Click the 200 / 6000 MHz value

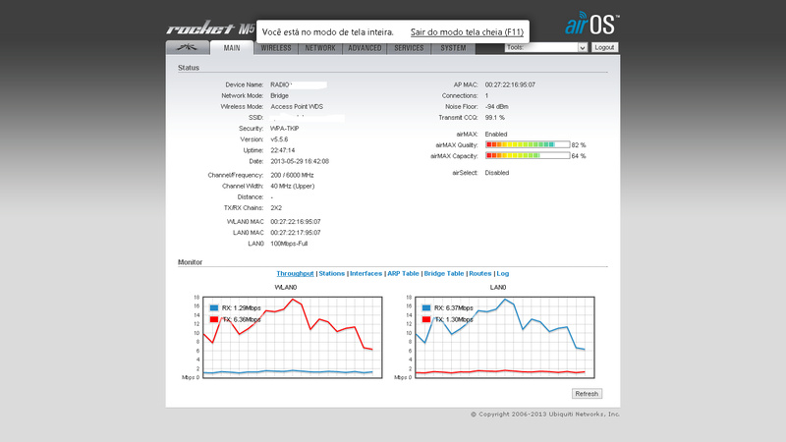pos(292,176)
